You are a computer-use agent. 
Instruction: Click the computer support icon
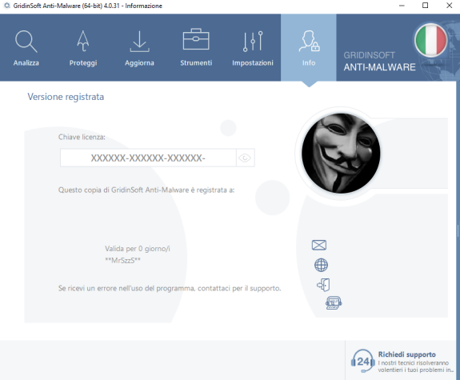(334, 303)
